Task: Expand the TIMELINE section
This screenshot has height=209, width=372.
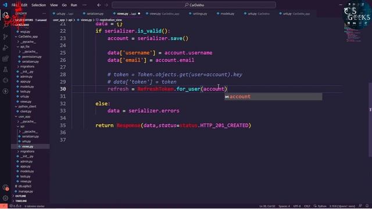Action: 21,201
